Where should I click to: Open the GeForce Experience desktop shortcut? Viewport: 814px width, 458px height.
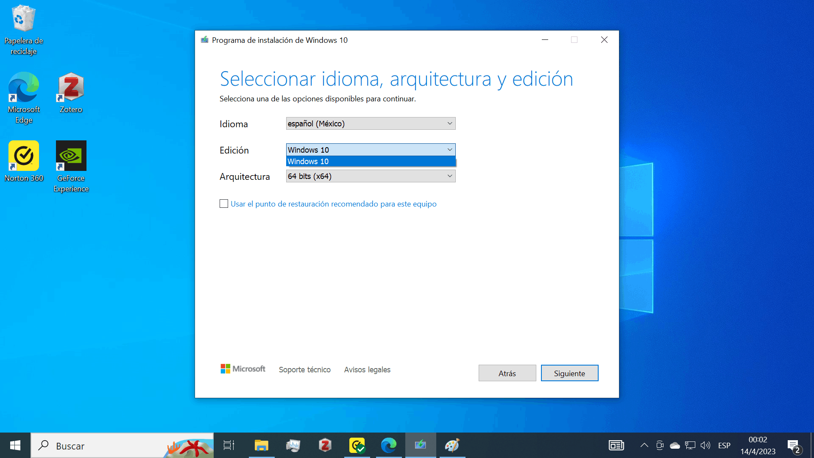click(x=71, y=167)
